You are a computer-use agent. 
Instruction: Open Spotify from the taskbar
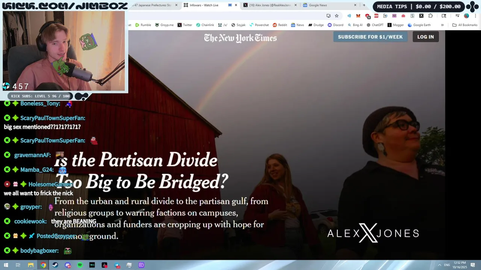(x=80, y=265)
